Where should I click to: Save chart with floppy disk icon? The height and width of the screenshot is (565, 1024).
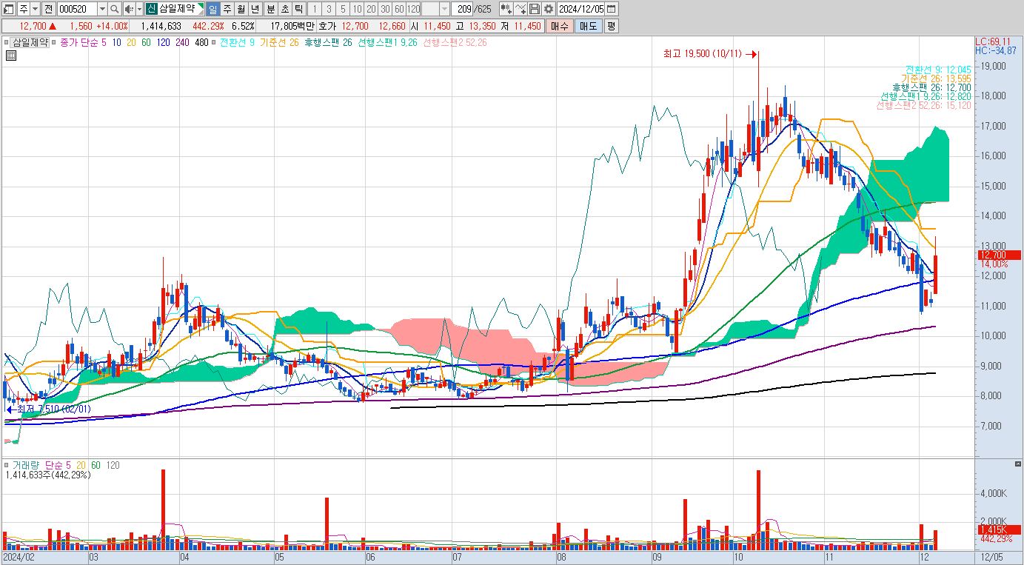(x=534, y=9)
